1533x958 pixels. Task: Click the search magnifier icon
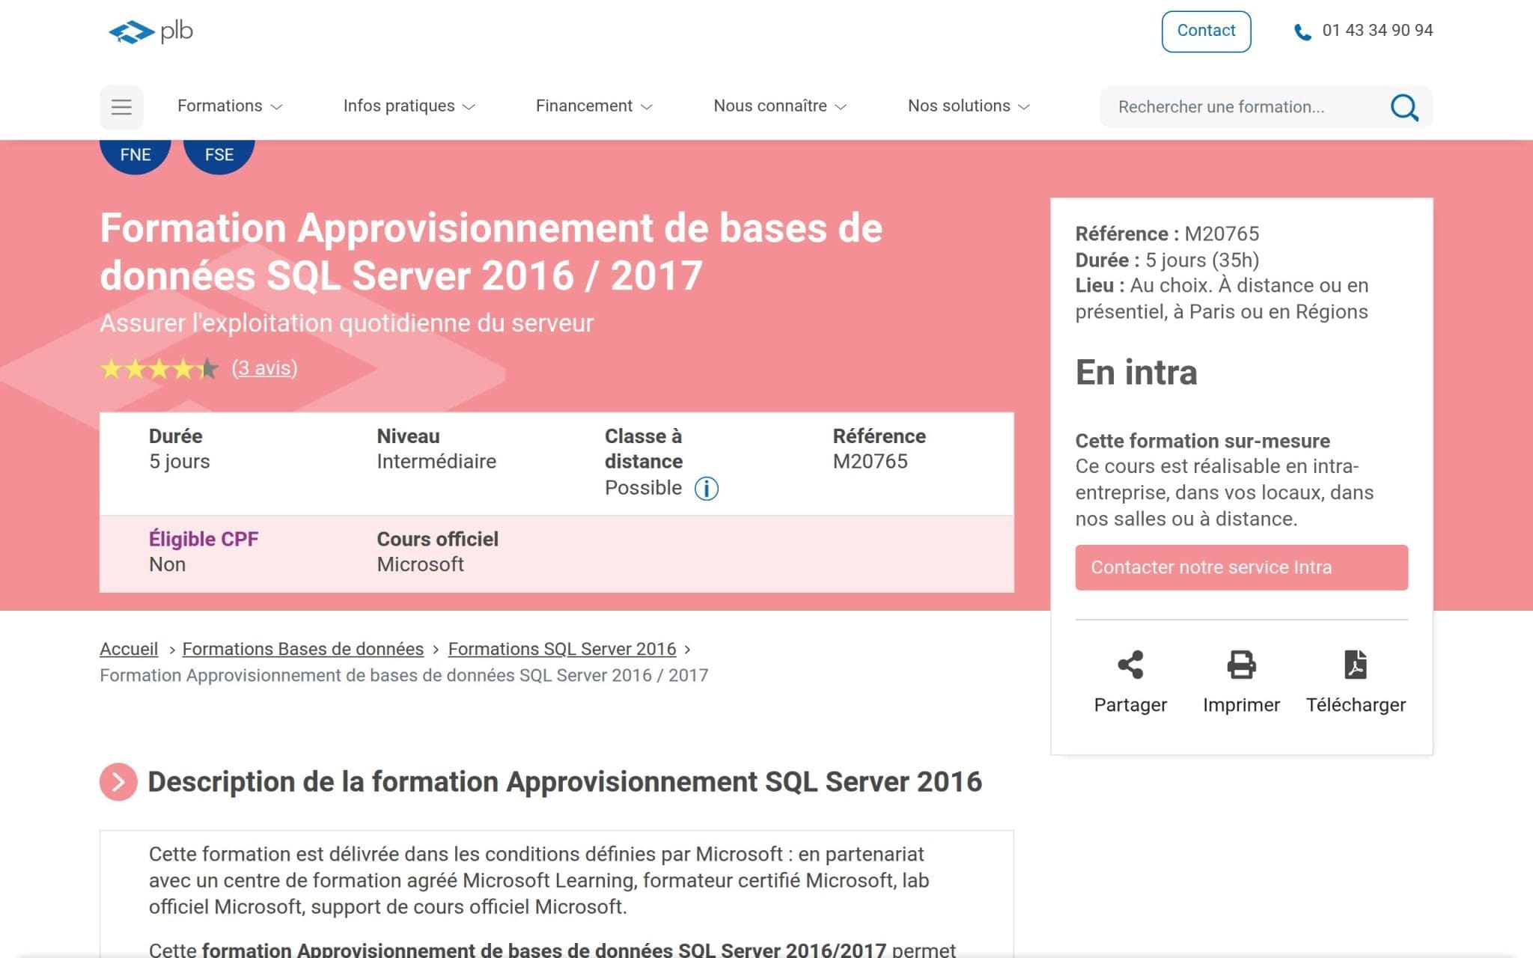(x=1404, y=107)
